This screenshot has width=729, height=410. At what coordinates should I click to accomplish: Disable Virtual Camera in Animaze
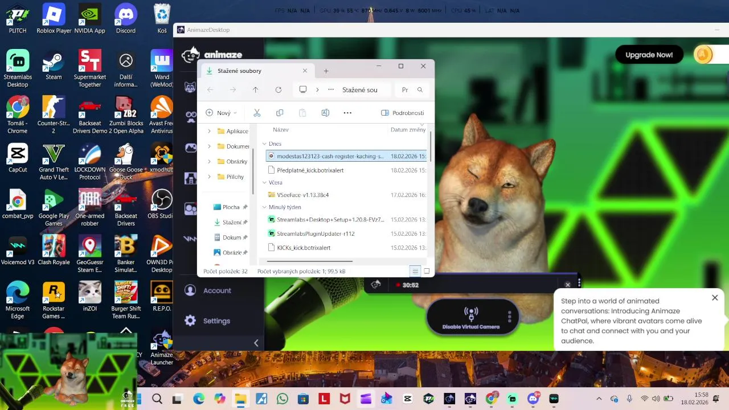point(471,317)
